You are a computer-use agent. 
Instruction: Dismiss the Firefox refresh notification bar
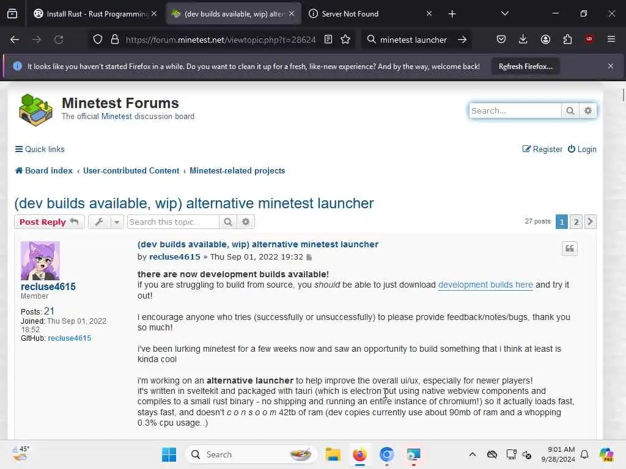click(x=611, y=66)
